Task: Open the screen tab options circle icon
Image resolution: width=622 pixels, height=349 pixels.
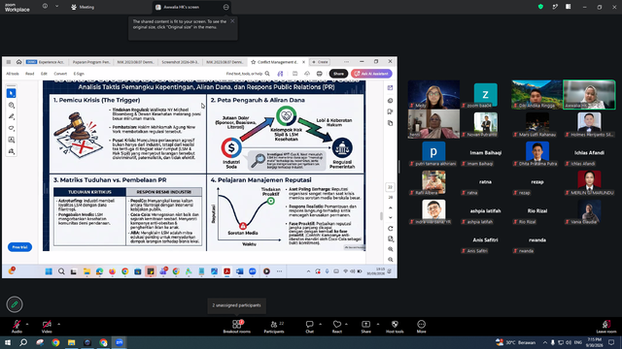Action: coord(225,7)
